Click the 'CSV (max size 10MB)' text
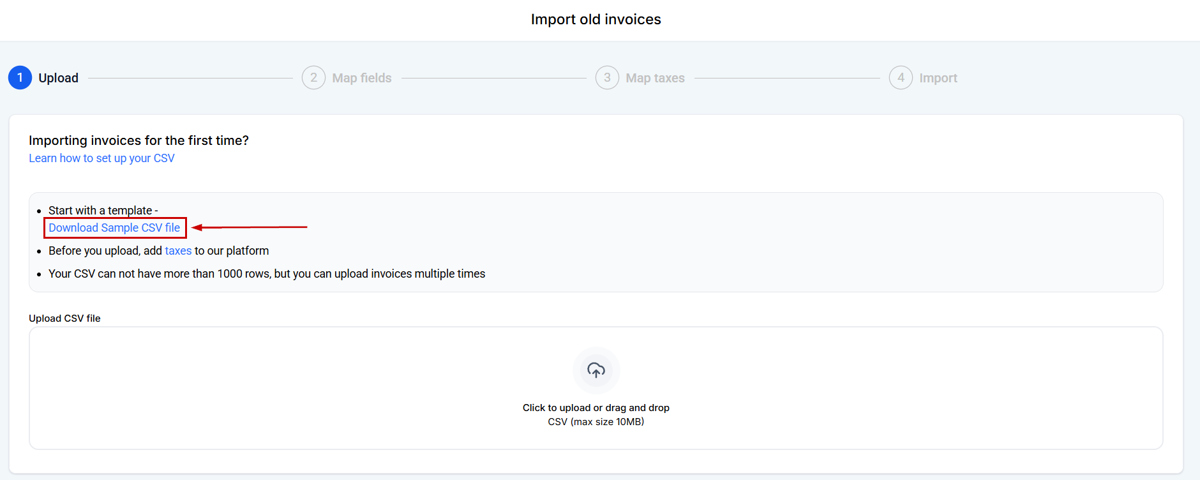Viewport: 1200px width, 480px height. tap(596, 422)
